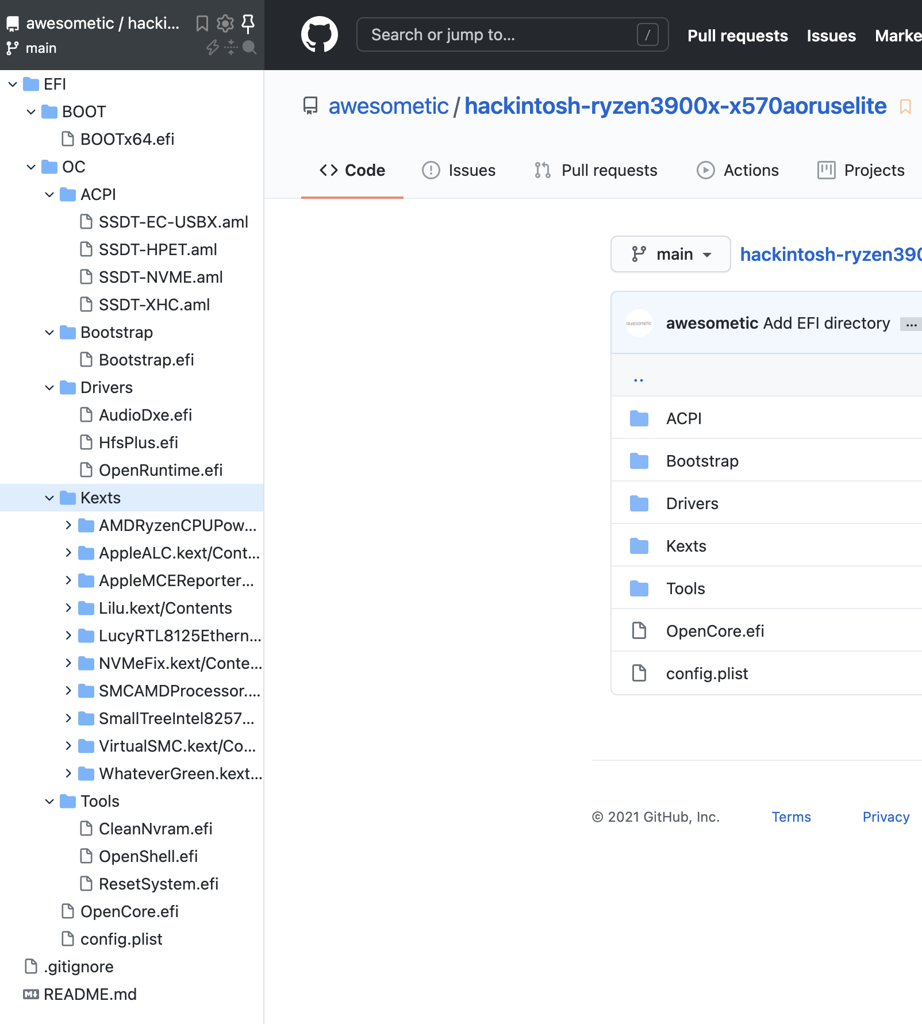Viewport: 922px width, 1024px height.
Task: Open Issues in top navigation
Action: click(x=831, y=36)
